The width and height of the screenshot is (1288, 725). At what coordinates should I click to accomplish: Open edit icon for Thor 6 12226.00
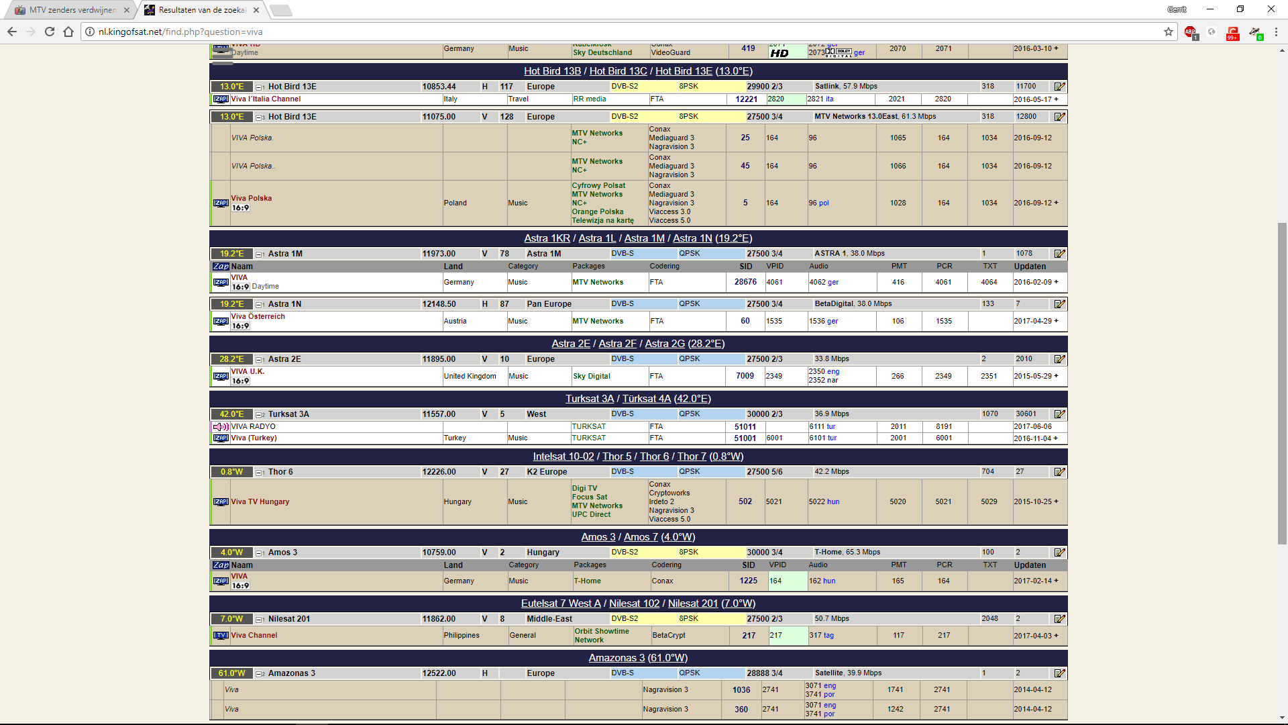1059,472
